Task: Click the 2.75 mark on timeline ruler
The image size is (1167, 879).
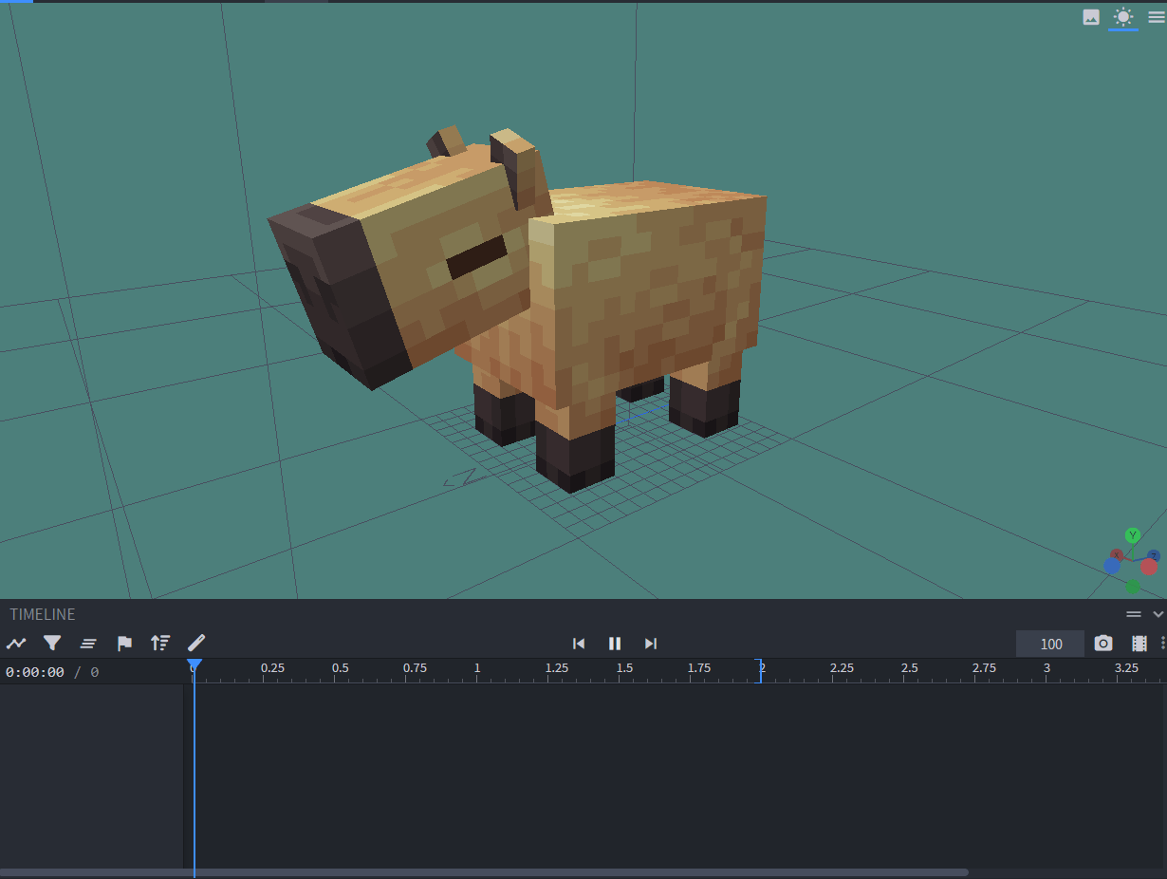Action: click(984, 668)
